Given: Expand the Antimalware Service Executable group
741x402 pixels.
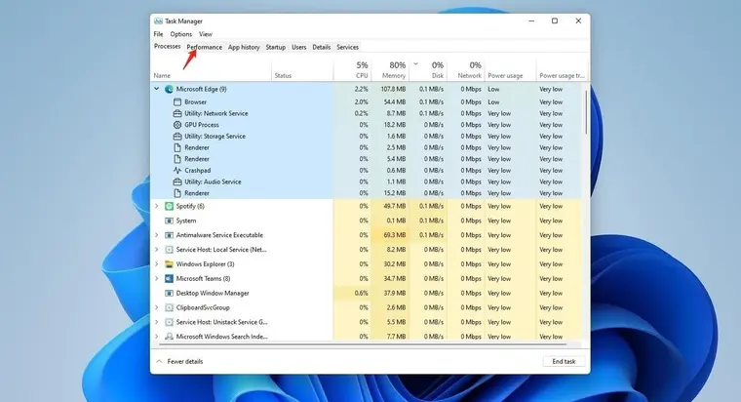Looking at the screenshot, I should 156,235.
